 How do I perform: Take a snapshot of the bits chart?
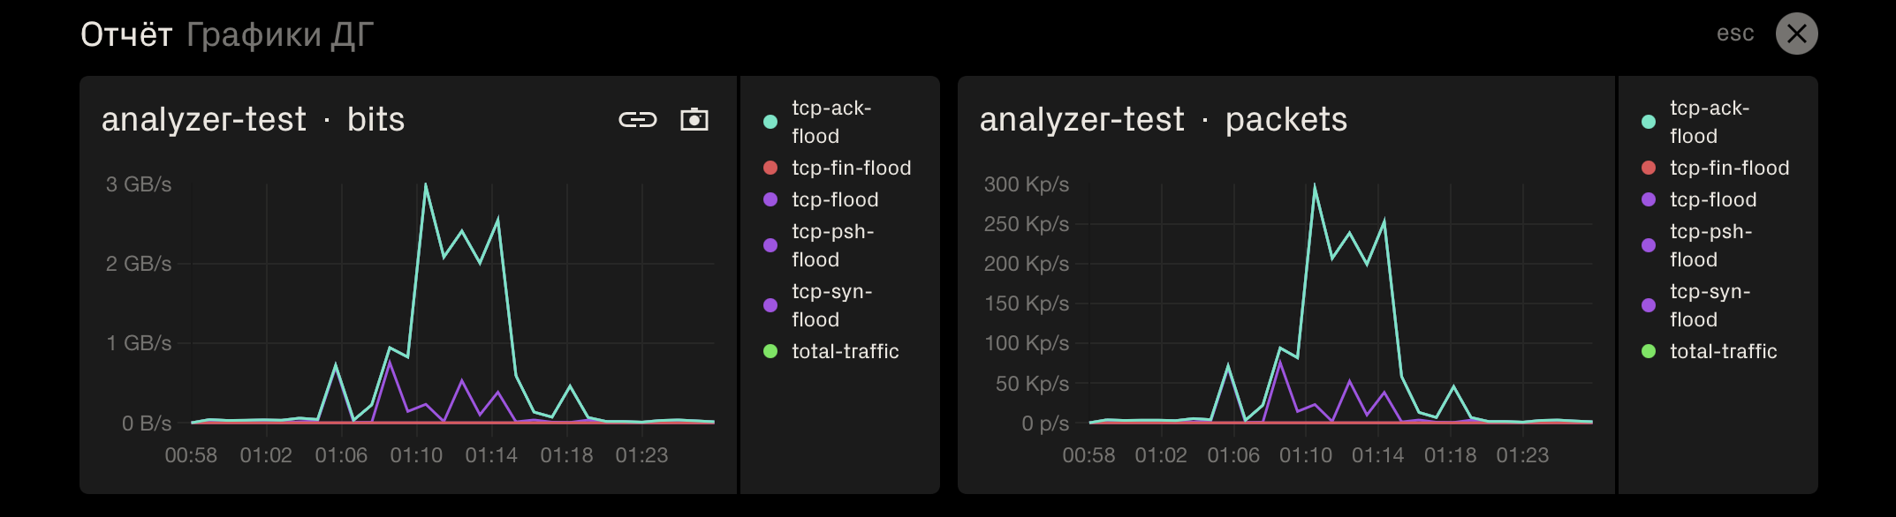(694, 119)
